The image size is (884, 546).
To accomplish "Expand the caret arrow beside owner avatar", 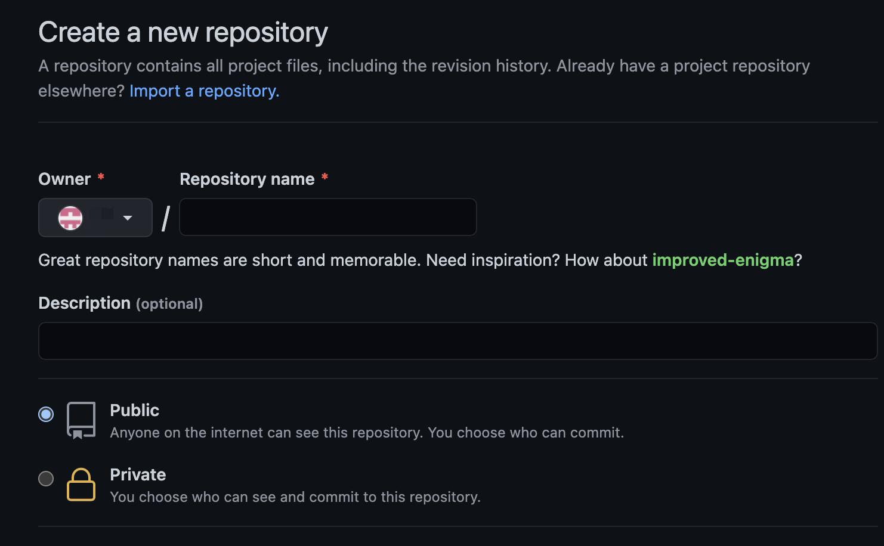I will pos(128,218).
